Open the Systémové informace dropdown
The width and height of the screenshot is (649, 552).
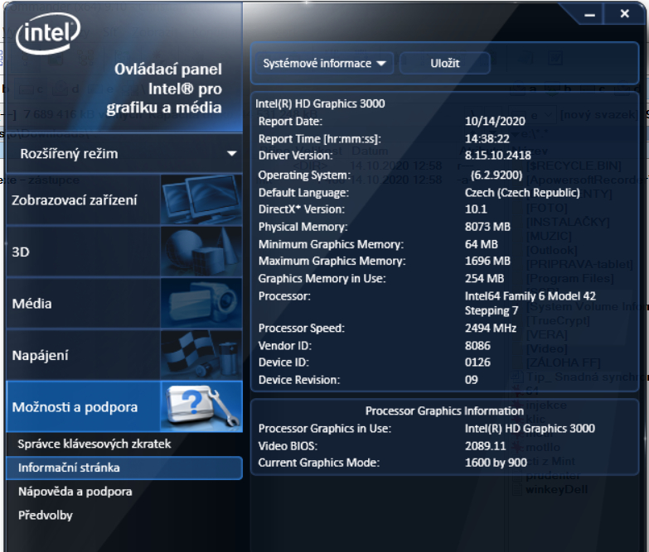point(324,63)
